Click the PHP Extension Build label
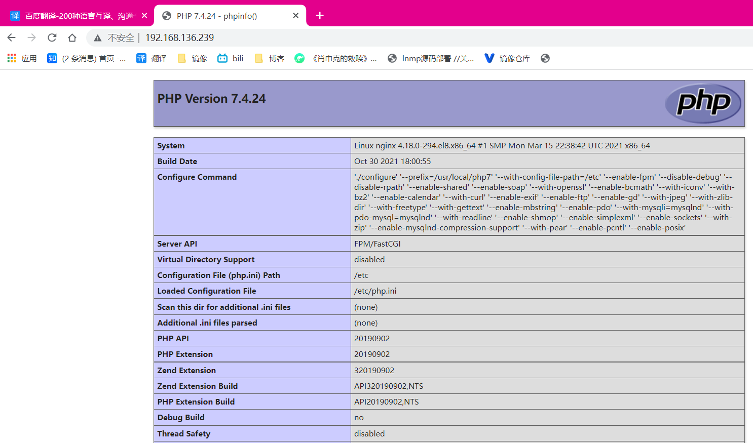753x443 pixels. (196, 402)
